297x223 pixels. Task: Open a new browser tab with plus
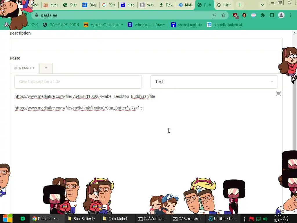coord(240,5)
